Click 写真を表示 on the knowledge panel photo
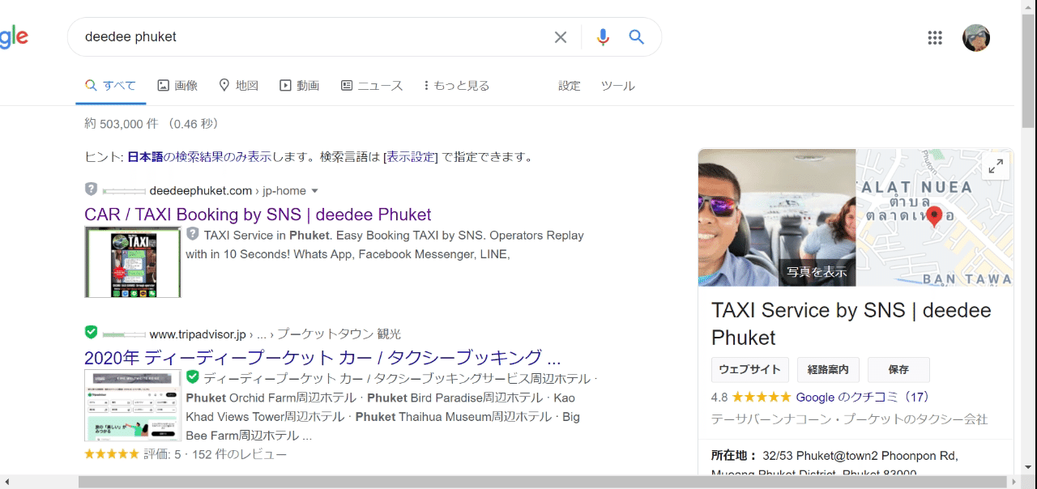The image size is (1037, 489). click(817, 272)
